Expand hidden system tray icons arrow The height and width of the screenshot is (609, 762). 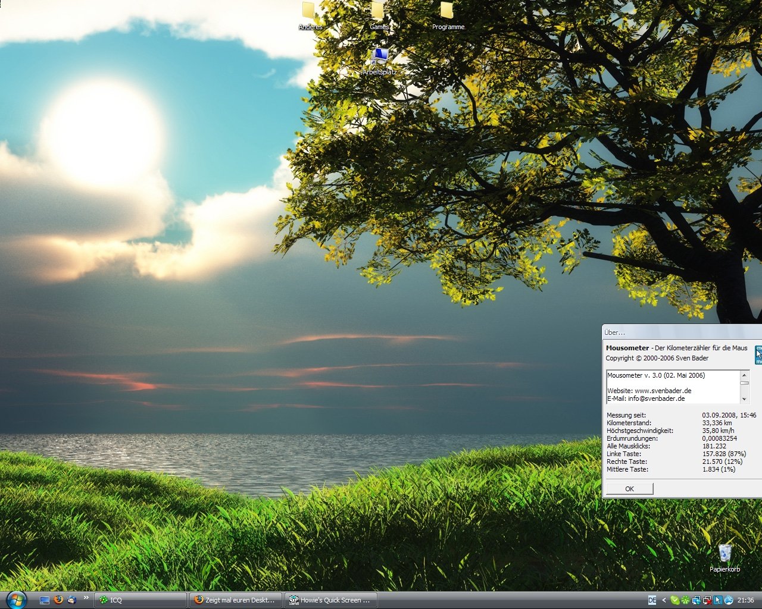(664, 600)
